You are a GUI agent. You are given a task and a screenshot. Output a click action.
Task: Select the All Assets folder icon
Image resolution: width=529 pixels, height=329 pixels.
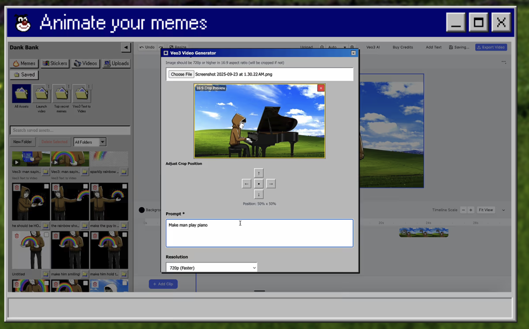tap(22, 94)
